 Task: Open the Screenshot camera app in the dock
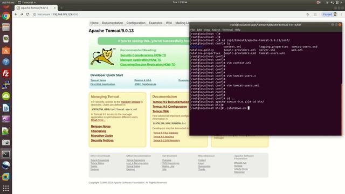coord(6,142)
